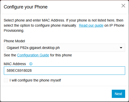Click the 'I will configure the phone myself' label
The width and height of the screenshot is (129, 102).
[35, 80]
